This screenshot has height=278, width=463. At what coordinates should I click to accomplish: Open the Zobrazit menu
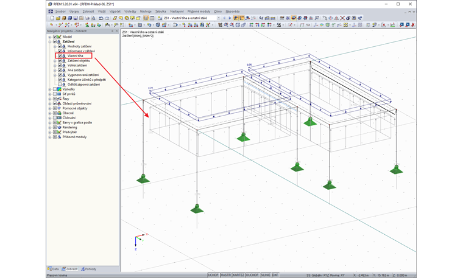point(88,11)
